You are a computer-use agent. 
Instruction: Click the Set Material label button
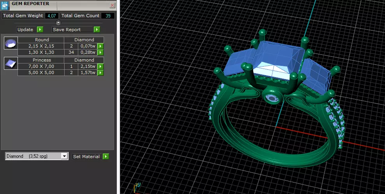tap(87, 157)
